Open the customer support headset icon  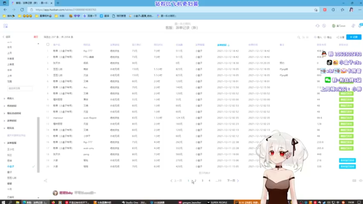click(x=317, y=26)
